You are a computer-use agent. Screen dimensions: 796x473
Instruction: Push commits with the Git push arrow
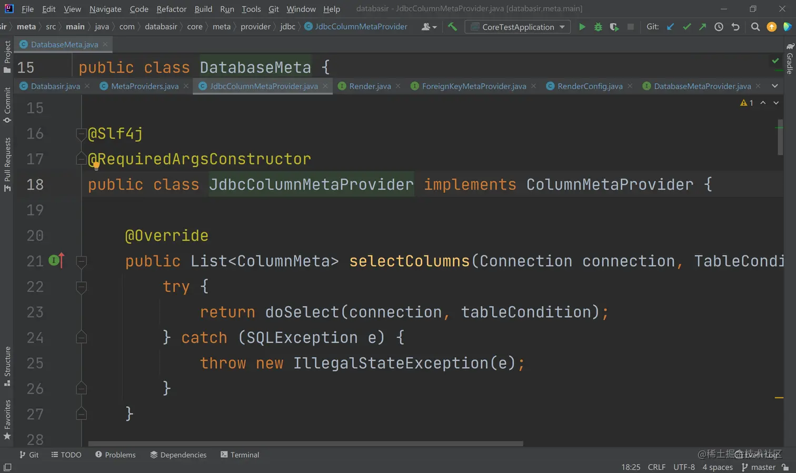702,27
